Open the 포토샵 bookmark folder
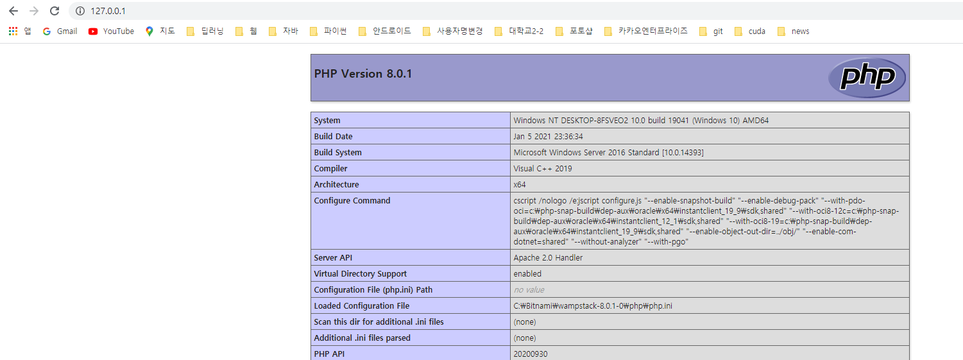 (x=574, y=31)
